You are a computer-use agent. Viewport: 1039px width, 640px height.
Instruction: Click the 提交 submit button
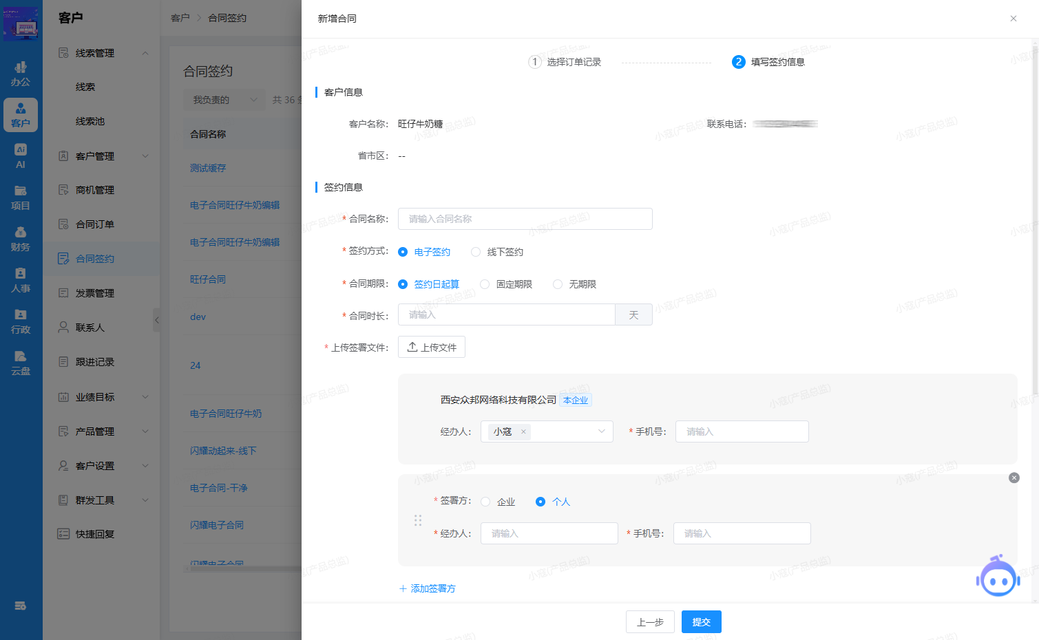point(701,621)
